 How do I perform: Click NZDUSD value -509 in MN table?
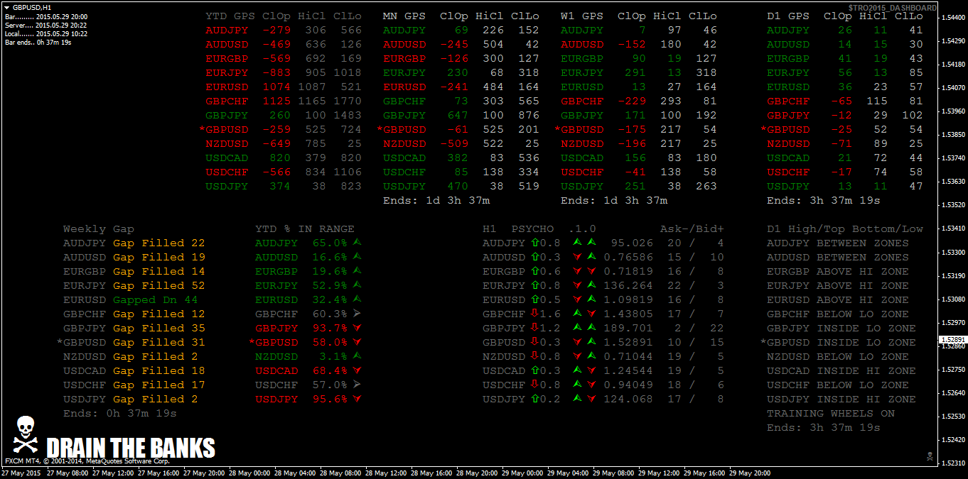click(x=454, y=143)
